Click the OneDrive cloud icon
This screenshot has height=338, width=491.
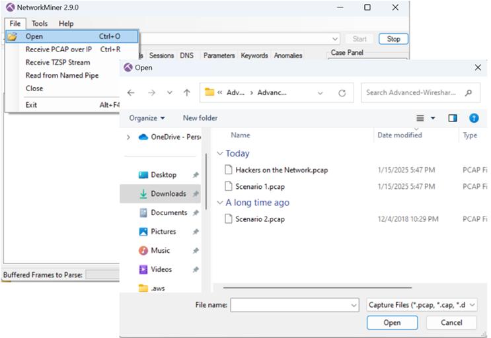pos(143,137)
